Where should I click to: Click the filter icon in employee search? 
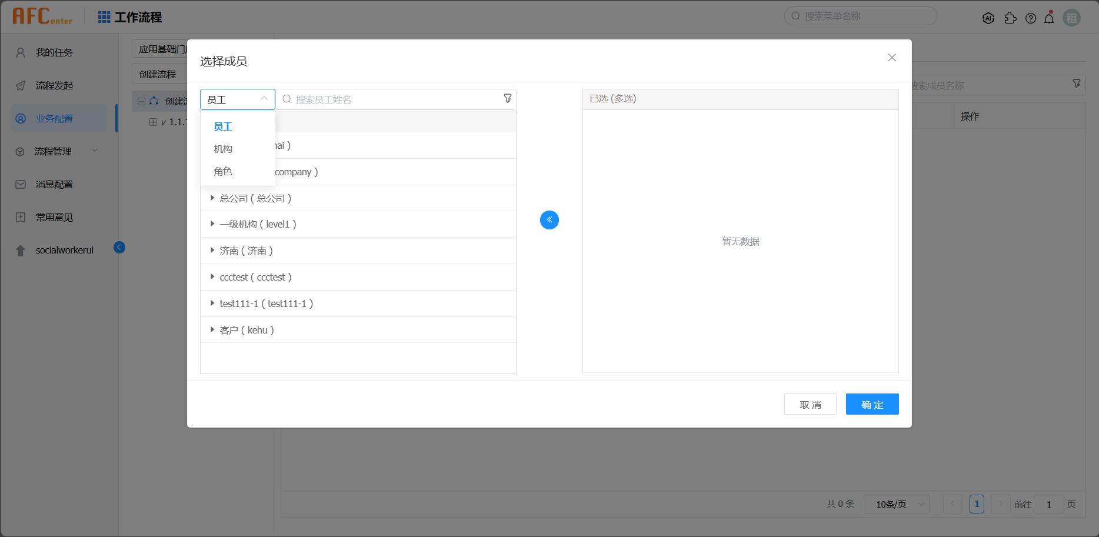507,99
